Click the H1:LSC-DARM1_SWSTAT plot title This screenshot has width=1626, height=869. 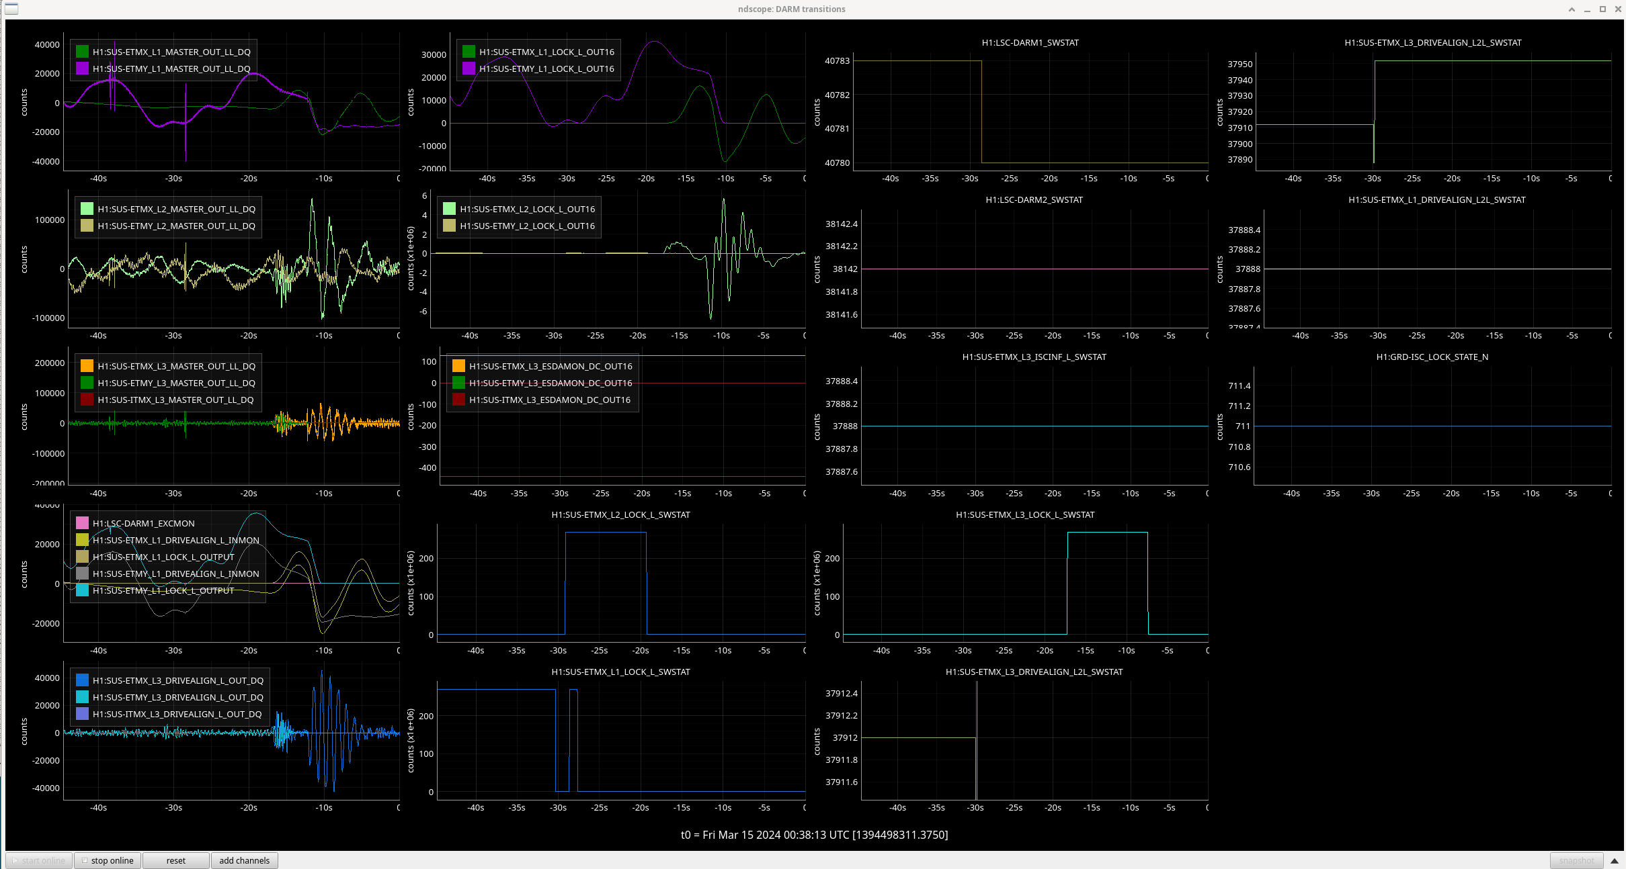coord(1030,42)
